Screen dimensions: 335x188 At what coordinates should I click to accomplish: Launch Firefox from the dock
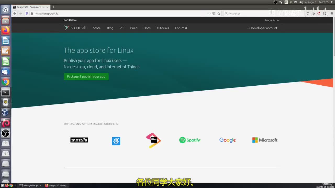tap(5, 30)
